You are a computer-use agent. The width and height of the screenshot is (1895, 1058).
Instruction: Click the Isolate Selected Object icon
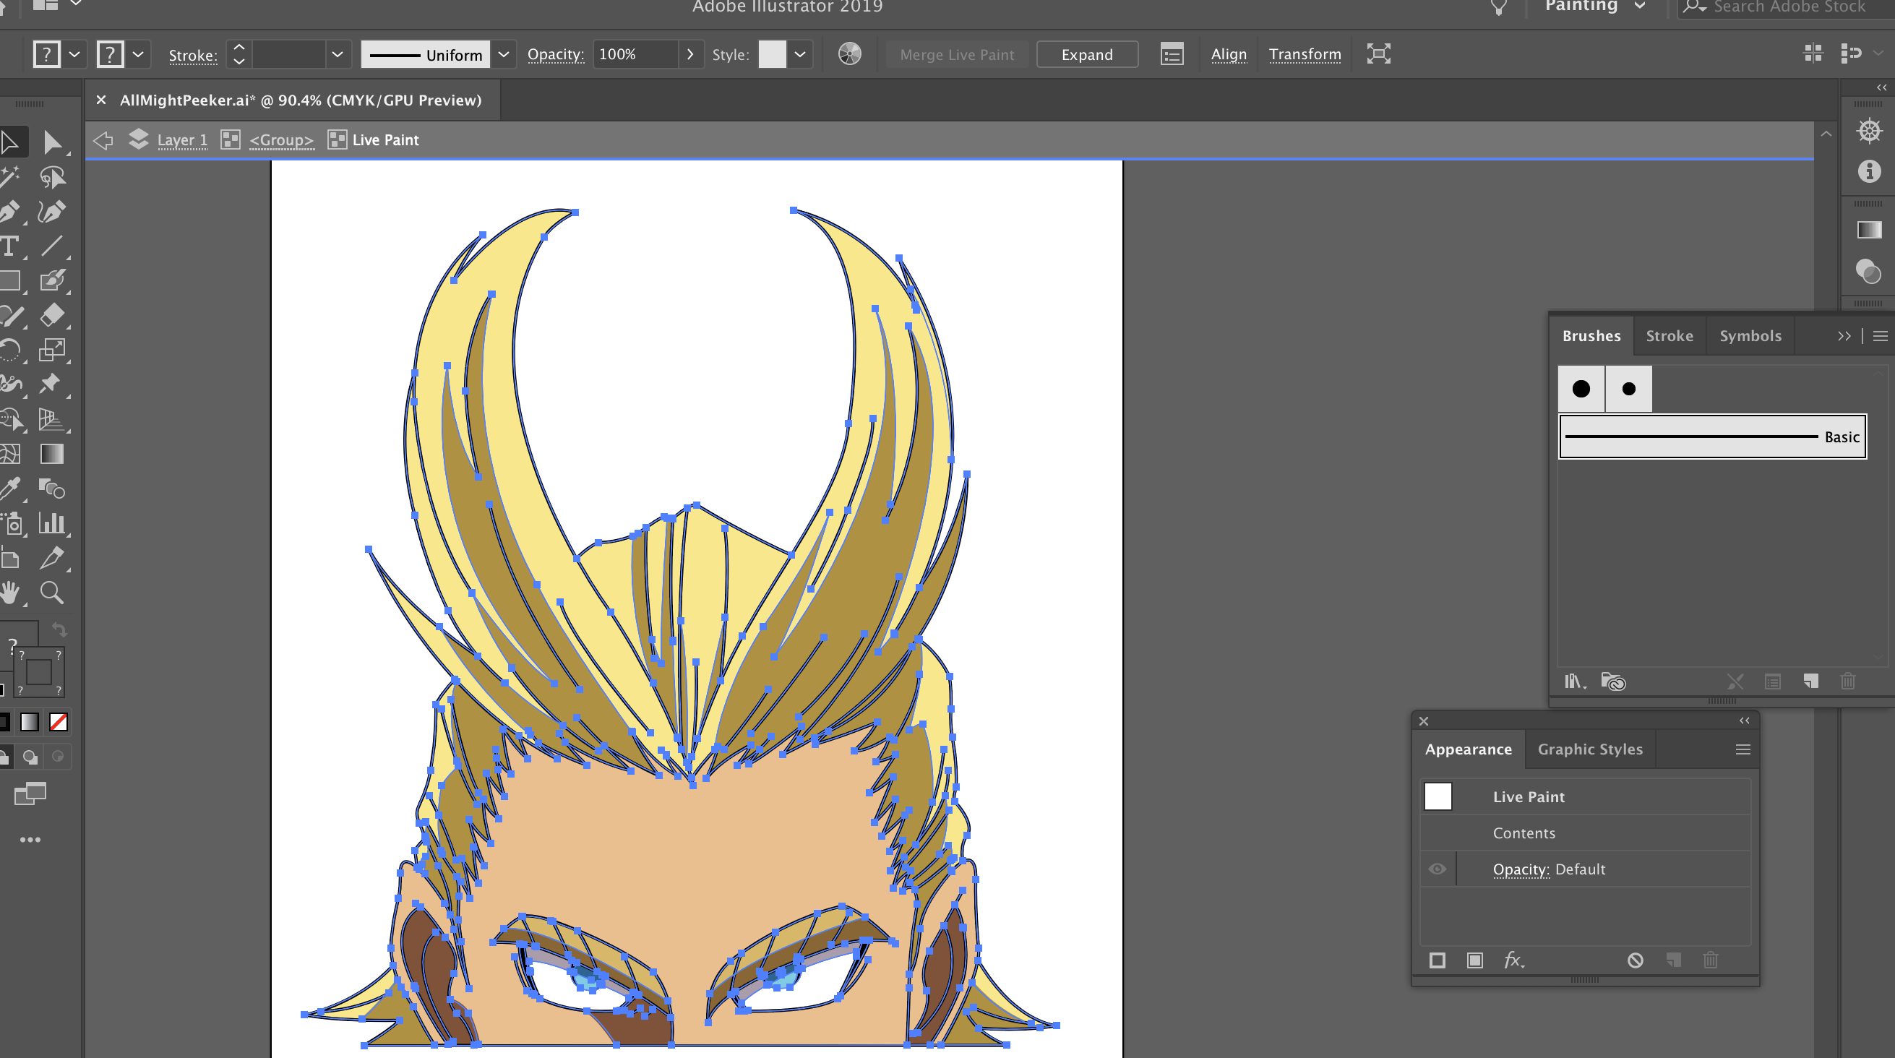[1378, 53]
